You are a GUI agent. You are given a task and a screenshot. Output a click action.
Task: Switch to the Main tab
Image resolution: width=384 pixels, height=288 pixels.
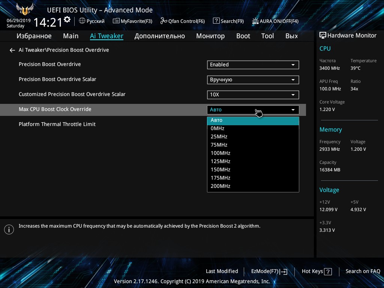[71, 36]
